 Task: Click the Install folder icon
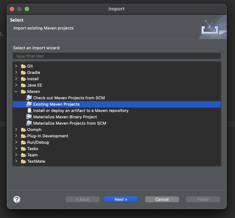(23, 79)
